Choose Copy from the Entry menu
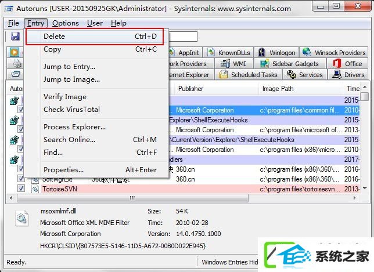The width and height of the screenshot is (374, 272). [96, 49]
